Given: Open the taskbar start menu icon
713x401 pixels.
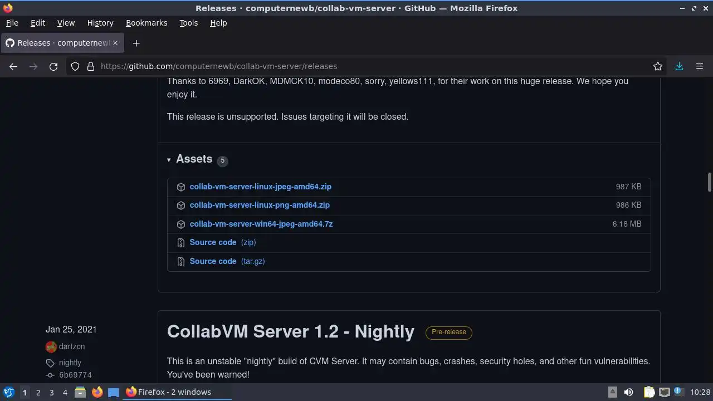Looking at the screenshot, I should [9, 392].
